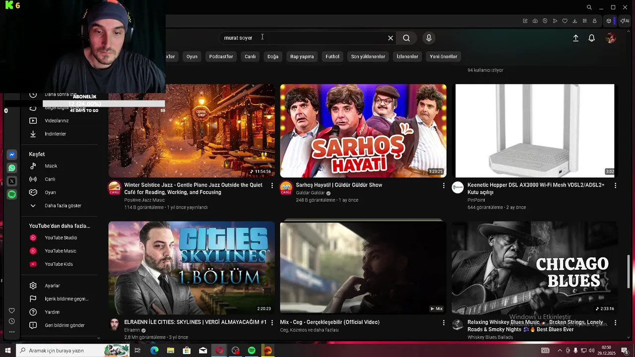The image size is (635, 357).
Task: Select the 'Doğa' filter chip
Action: pos(273,57)
